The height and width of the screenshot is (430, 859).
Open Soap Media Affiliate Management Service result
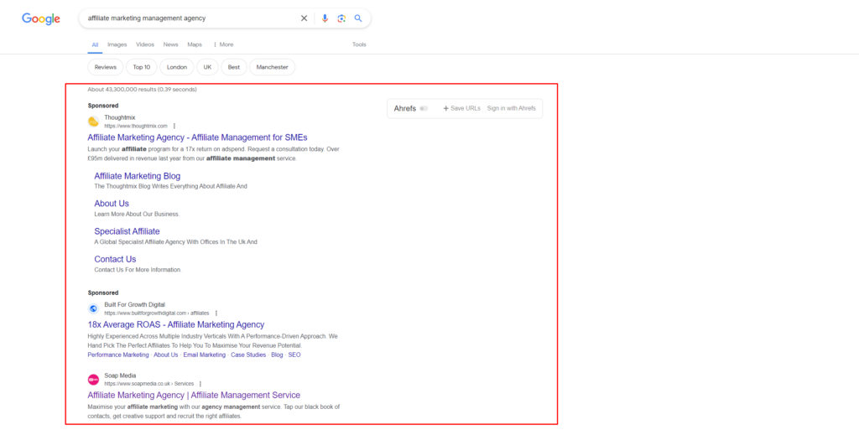(194, 395)
